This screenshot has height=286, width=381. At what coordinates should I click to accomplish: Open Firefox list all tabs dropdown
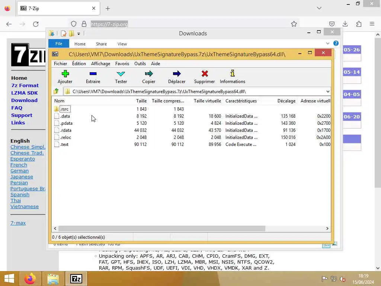[x=319, y=8]
